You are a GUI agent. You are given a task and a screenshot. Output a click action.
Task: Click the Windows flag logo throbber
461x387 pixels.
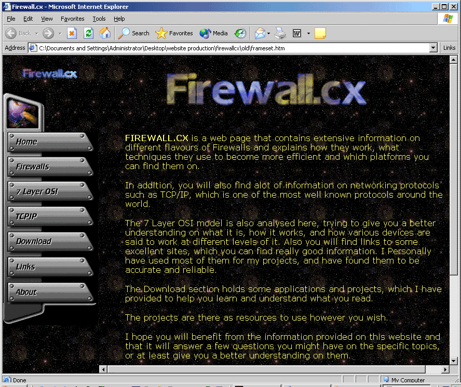tap(448, 19)
